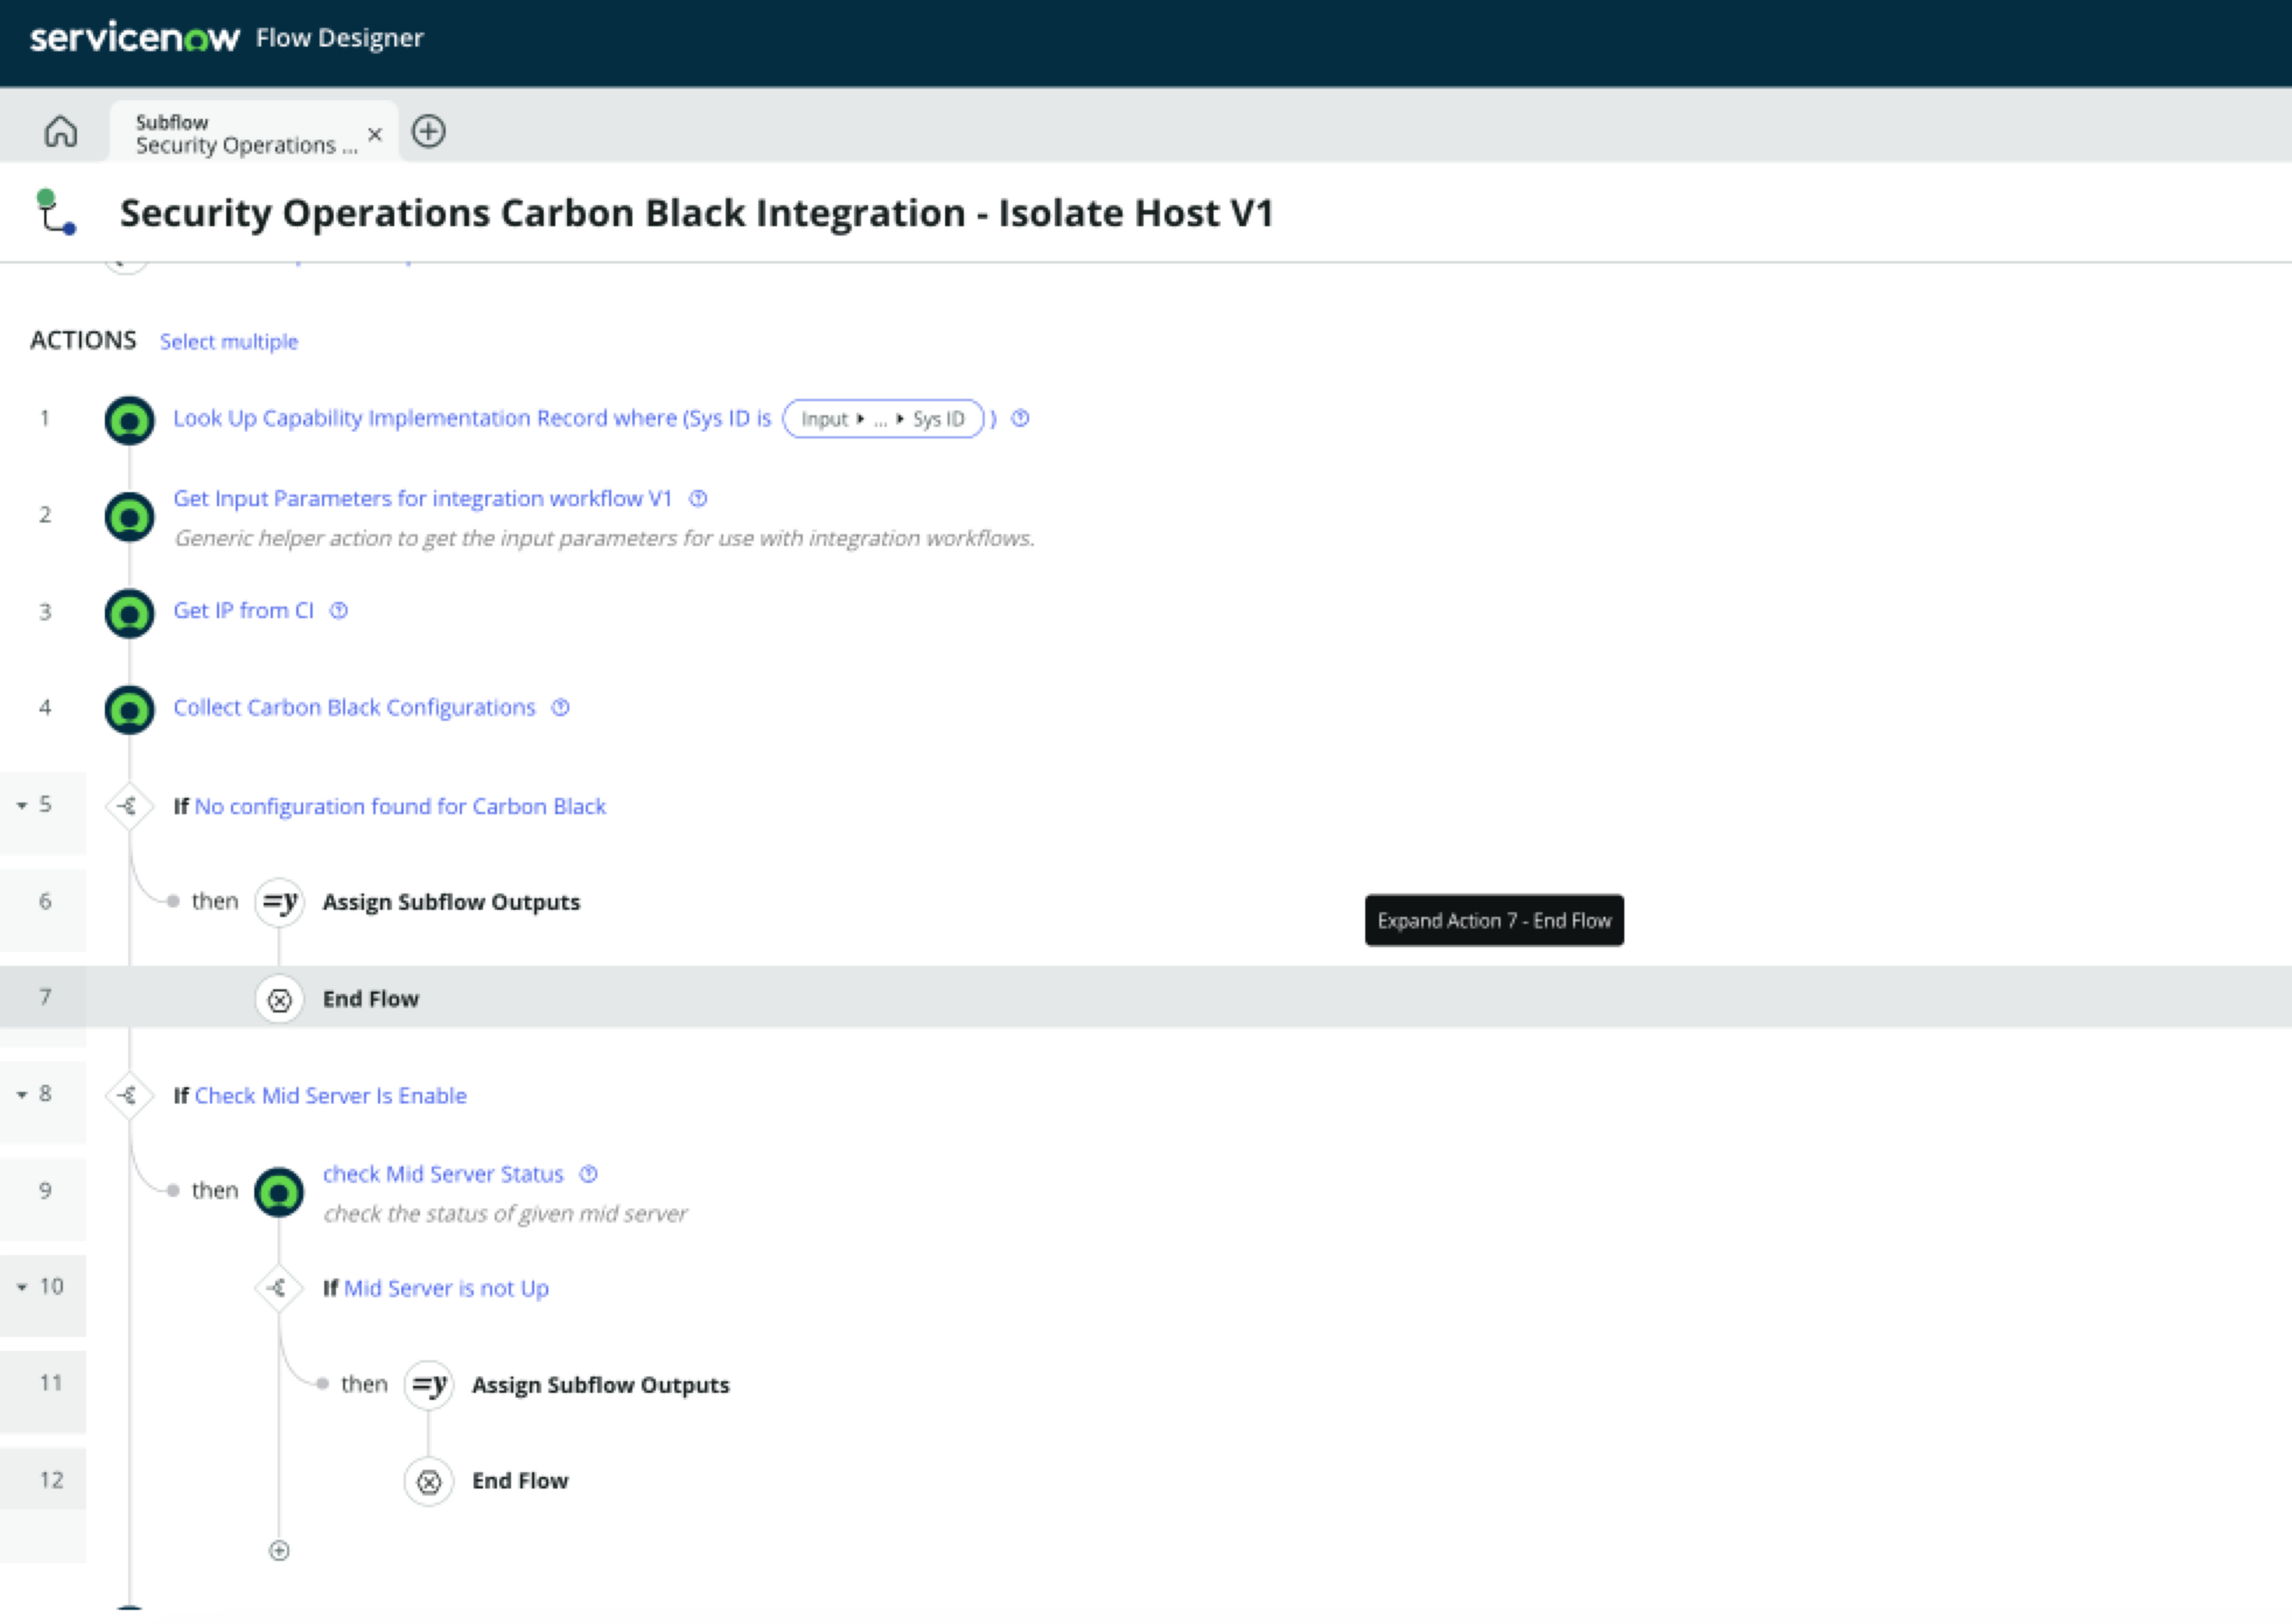Show help for Get IP from CI
2292x1624 pixels.
[x=339, y=610]
